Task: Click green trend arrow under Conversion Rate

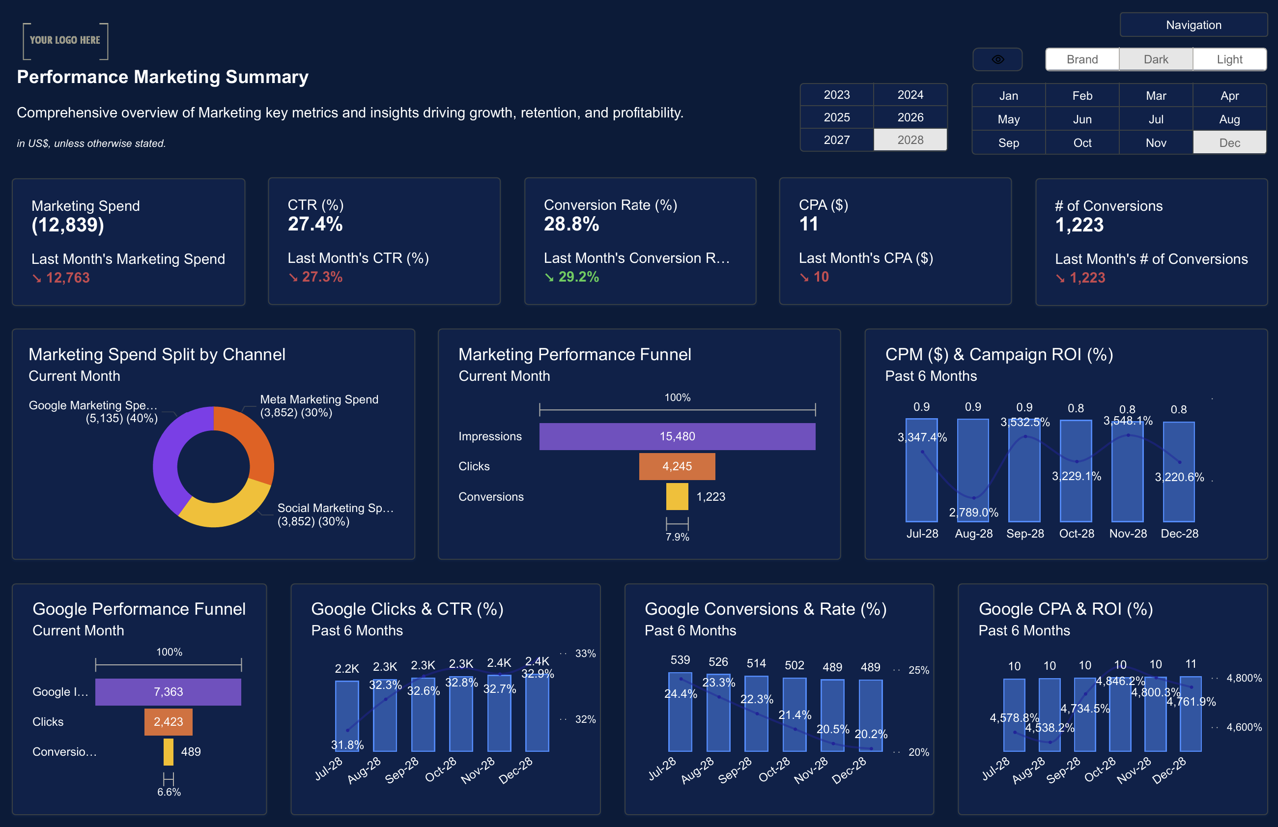Action: coord(549,277)
